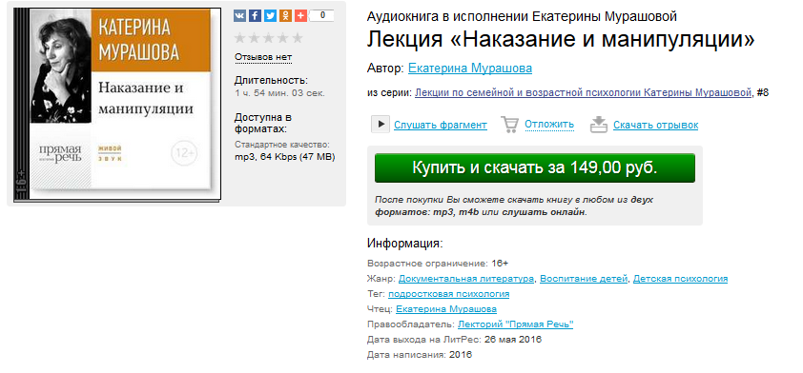Screen dimensions: 803x373
Task: Share on VK social icon
Action: click(239, 16)
